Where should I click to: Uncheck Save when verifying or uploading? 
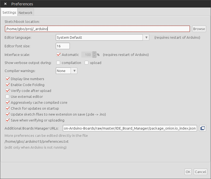7,120
